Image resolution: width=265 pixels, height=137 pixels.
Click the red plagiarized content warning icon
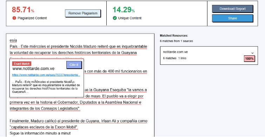pos(14,18)
